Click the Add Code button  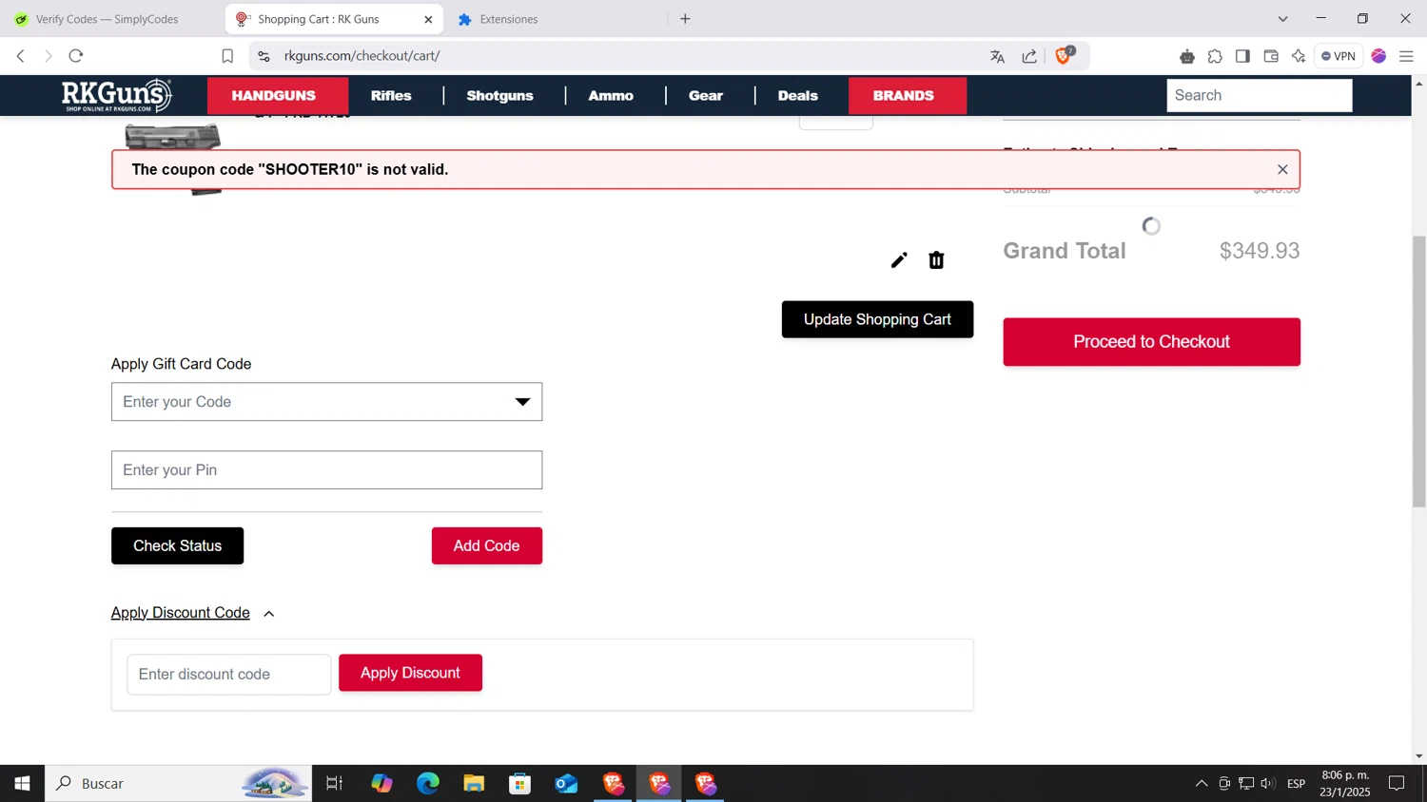[486, 545]
